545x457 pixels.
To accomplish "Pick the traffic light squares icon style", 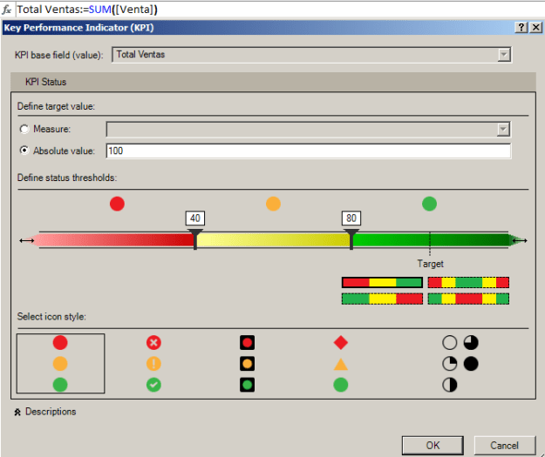I will click(247, 363).
